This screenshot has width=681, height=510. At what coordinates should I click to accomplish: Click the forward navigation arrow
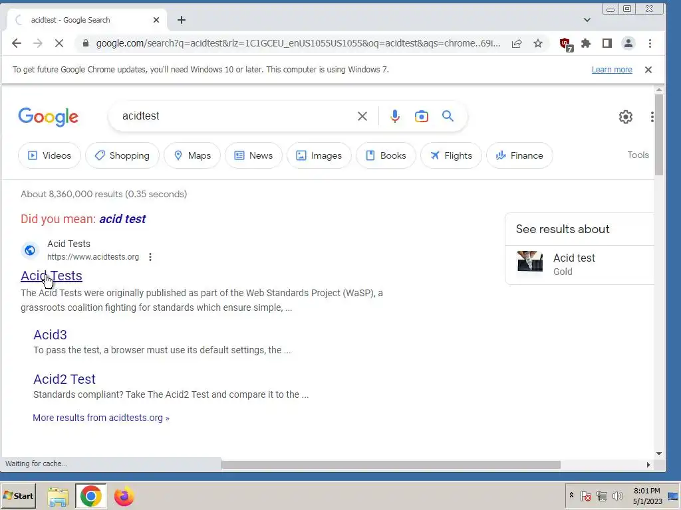[38, 43]
